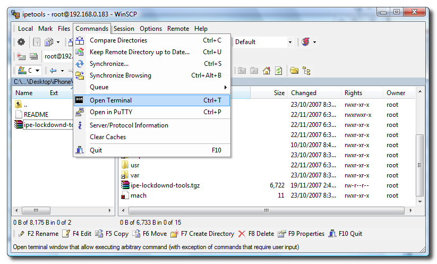437x264 pixels.
Task: Click F2 Rename button
Action: tap(38, 234)
